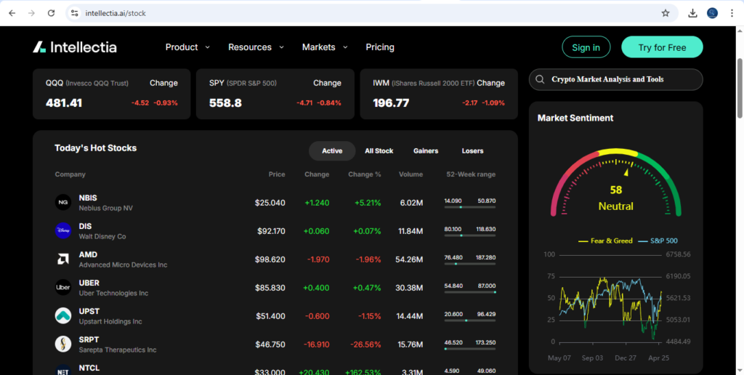Click the Company column header
The image size is (744, 375).
coord(70,174)
